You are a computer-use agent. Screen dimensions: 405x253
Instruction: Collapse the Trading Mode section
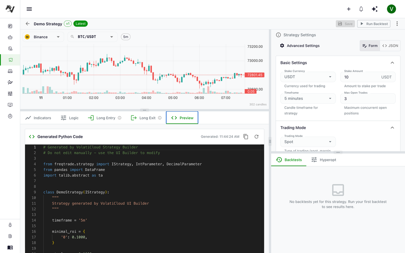click(392, 128)
